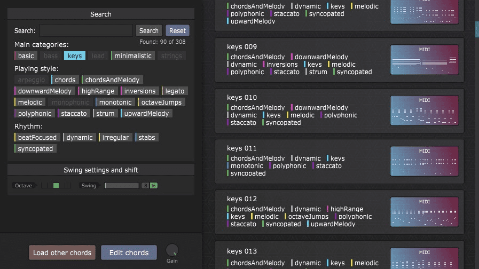Click the Search button
This screenshot has width=479, height=269.
pos(149,30)
